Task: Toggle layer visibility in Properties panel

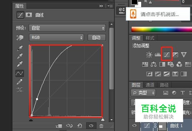Action: [x=91, y=126]
